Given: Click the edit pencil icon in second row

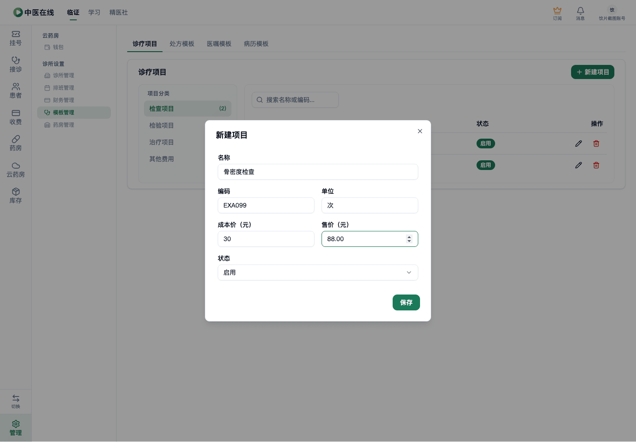Looking at the screenshot, I should (579, 165).
